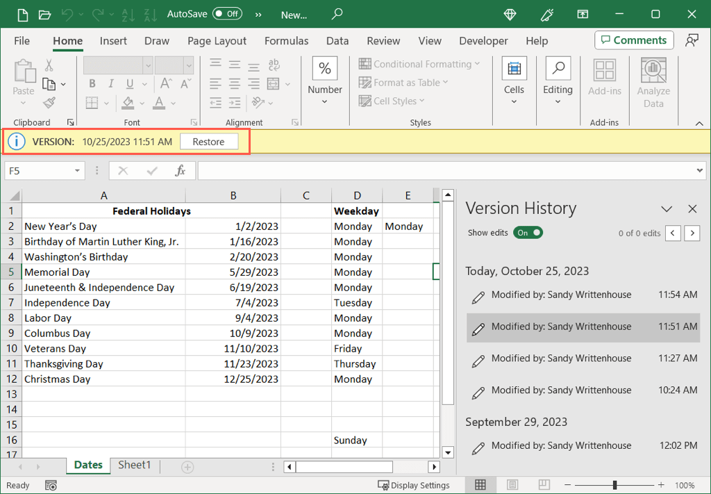Click the Restore version button
Screen dimensions: 711x494
click(x=208, y=142)
